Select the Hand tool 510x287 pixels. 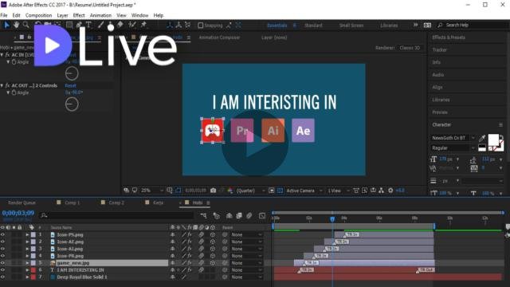[16, 25]
